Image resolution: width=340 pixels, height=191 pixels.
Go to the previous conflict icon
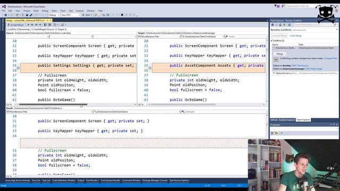[32, 25]
